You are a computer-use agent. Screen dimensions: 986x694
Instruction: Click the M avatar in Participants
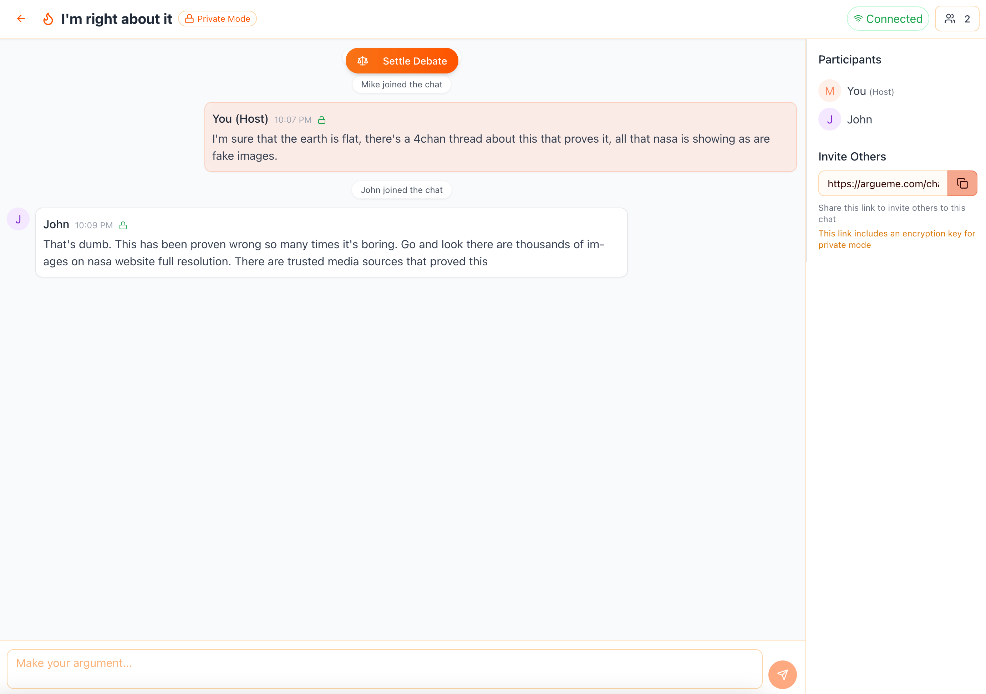point(829,91)
